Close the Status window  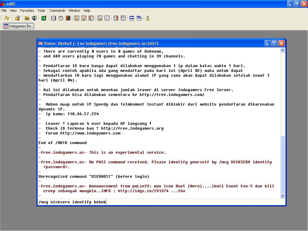(x=282, y=43)
